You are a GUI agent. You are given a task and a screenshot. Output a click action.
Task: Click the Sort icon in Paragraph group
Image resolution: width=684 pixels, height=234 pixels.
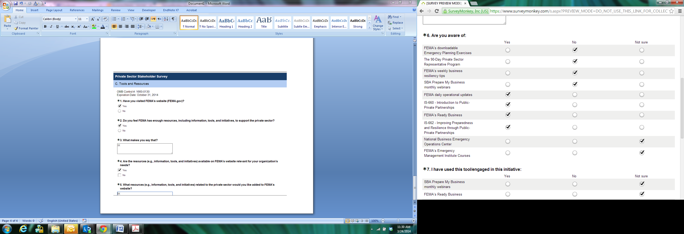166,19
